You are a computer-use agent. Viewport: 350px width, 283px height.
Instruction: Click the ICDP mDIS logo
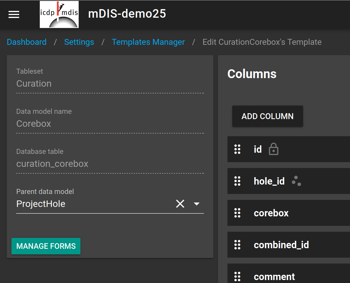[59, 14]
